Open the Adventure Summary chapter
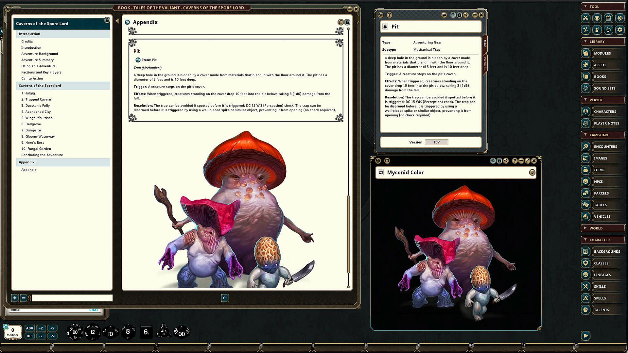The width and height of the screenshot is (628, 353). coord(37,60)
